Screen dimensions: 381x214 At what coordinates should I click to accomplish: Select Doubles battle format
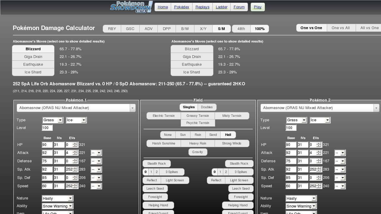207,107
